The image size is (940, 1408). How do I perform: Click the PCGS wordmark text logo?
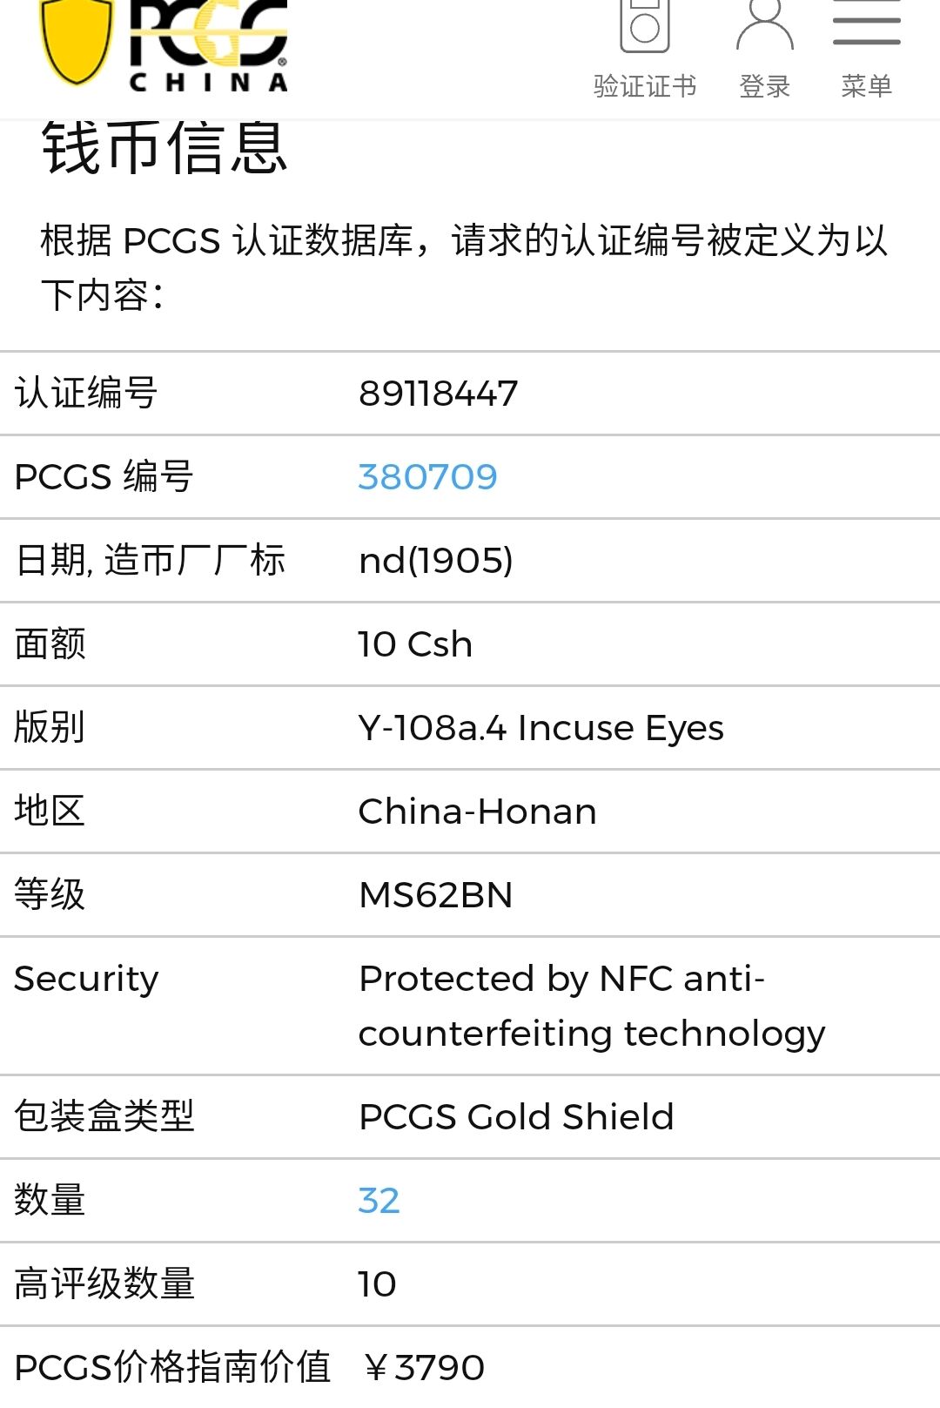209,44
